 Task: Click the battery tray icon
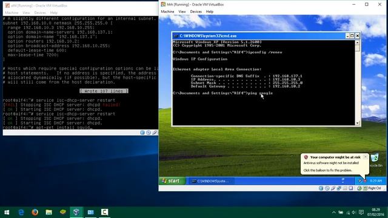pyautogui.click(x=341, y=213)
